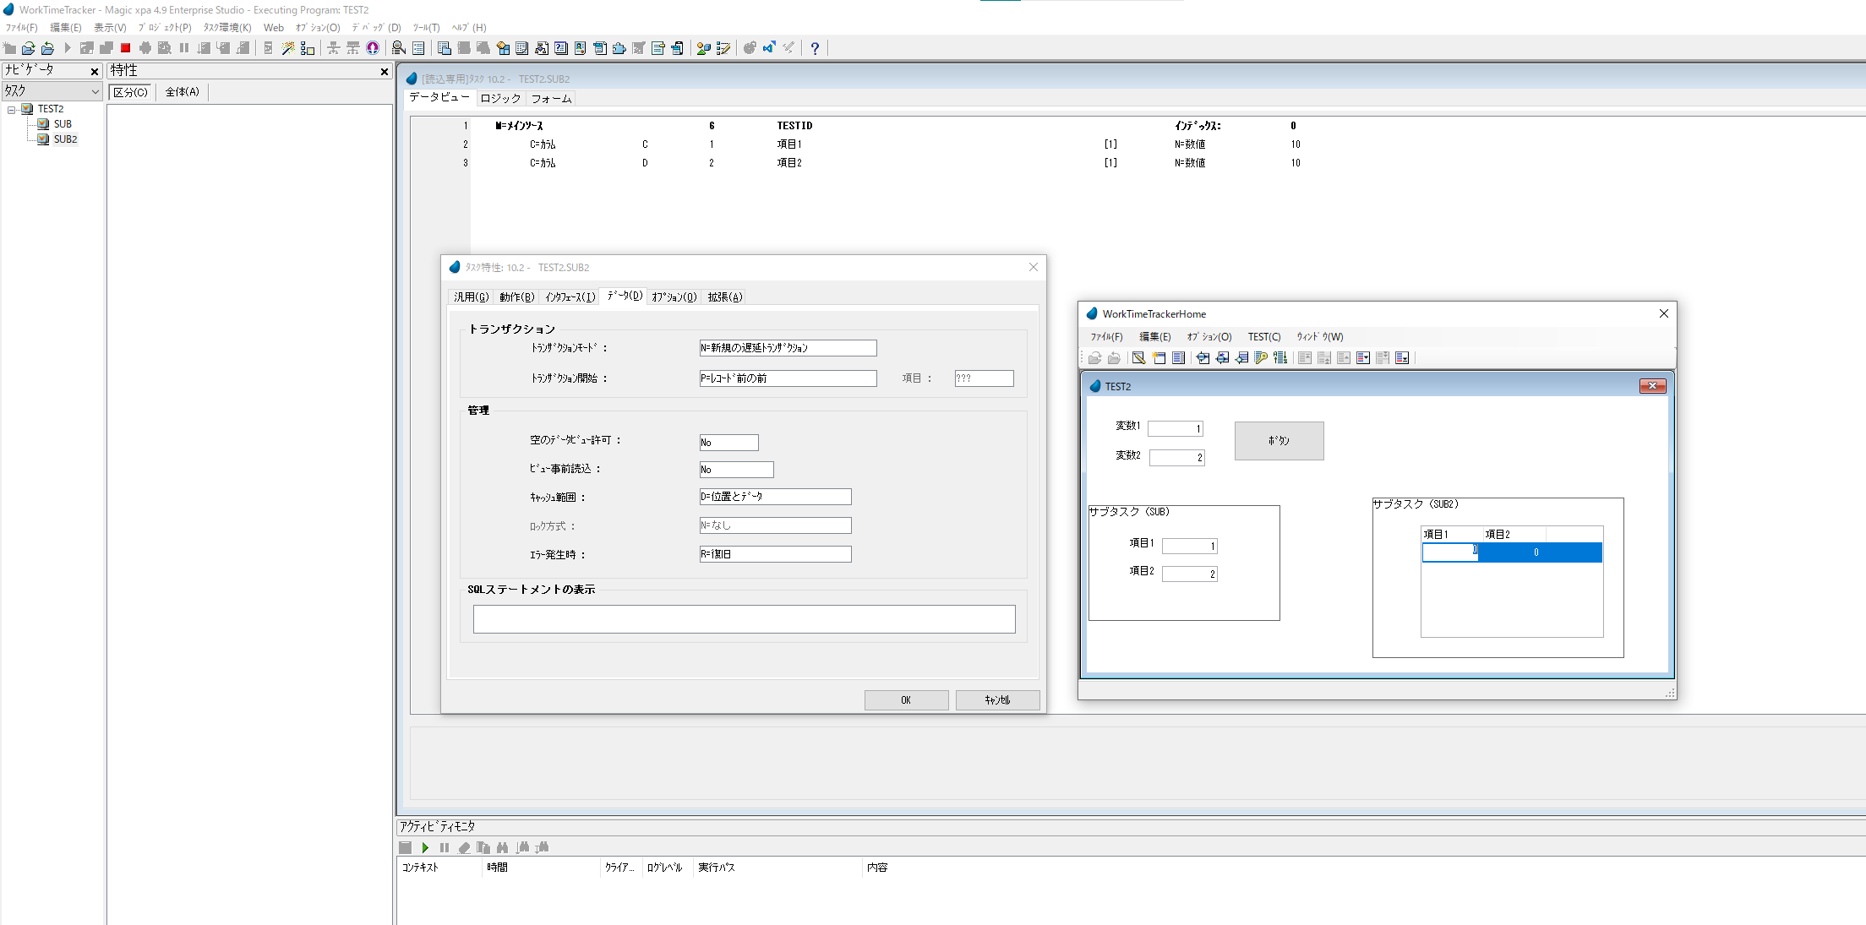Open help with the question mark icon
The image size is (1866, 925).
click(x=815, y=48)
